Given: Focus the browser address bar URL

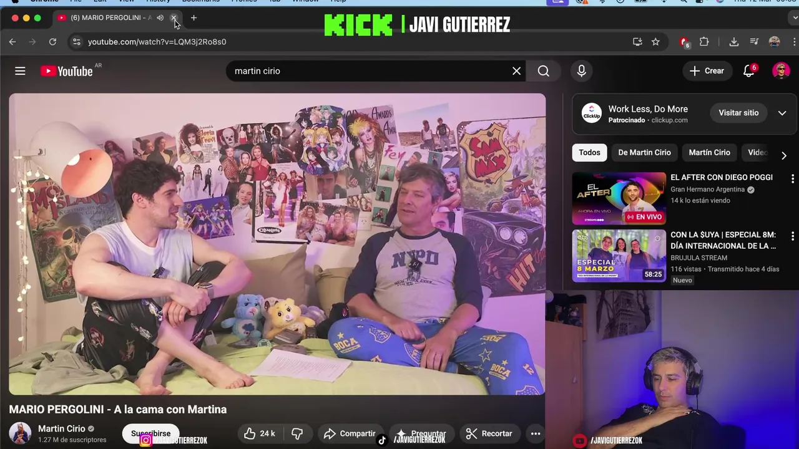Looking at the screenshot, I should [x=157, y=42].
